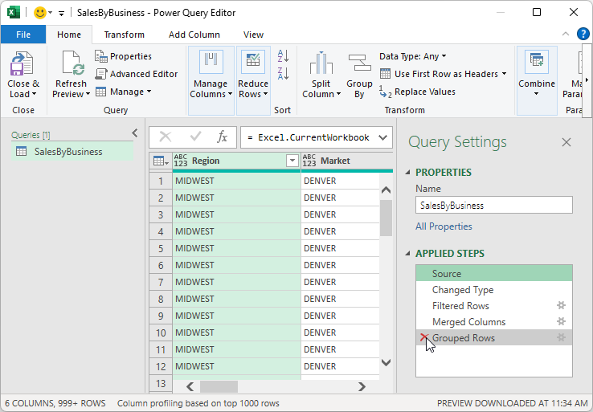Switch to the Add Column tab
593x412 pixels.
(x=194, y=35)
